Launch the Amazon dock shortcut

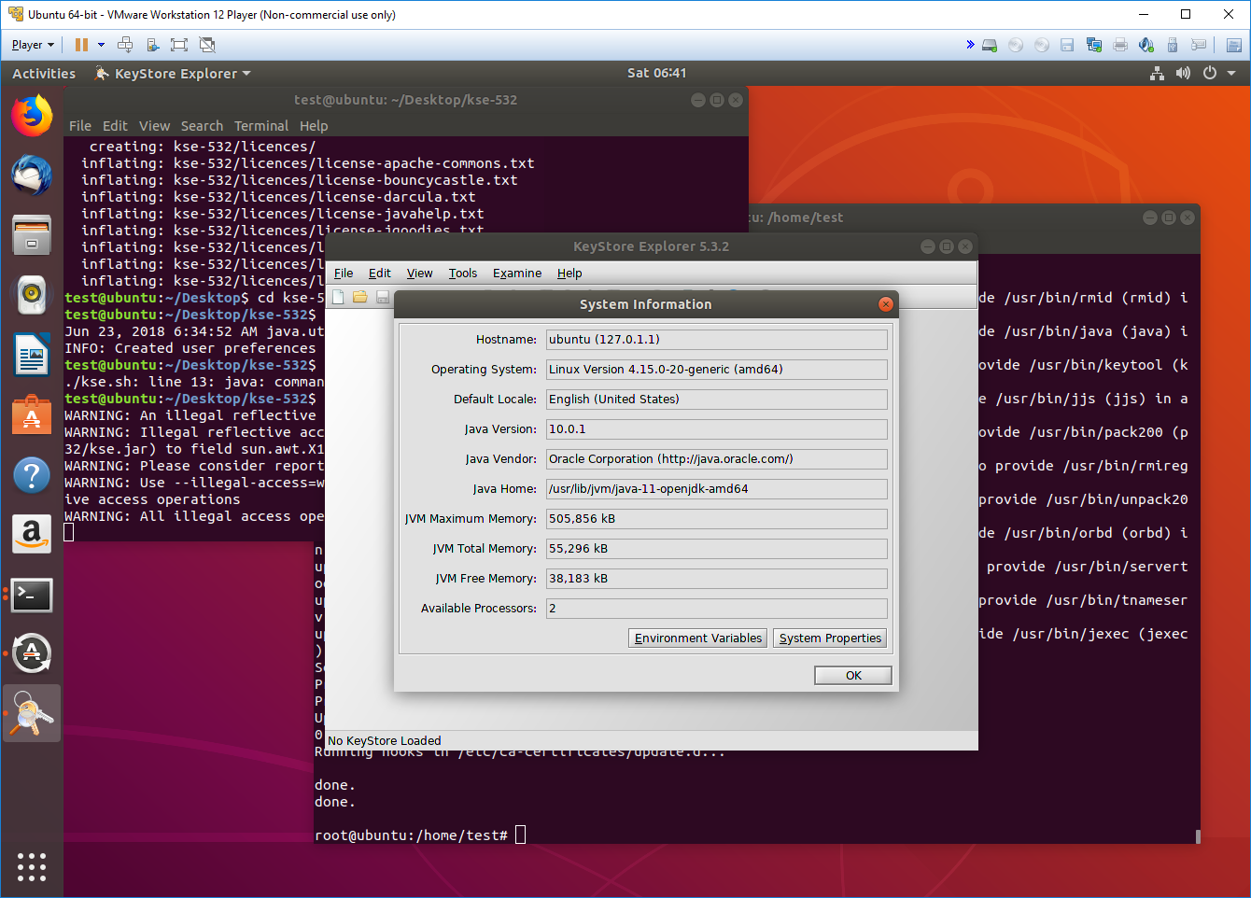tap(32, 534)
